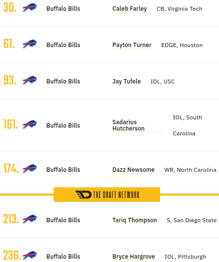The image size is (219, 262).
Task: Open Sadarius Hutcherson player page
Action: (x=129, y=125)
